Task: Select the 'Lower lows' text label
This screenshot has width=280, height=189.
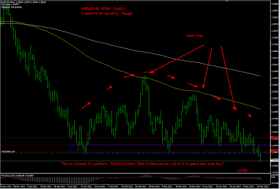Action: 194,35
